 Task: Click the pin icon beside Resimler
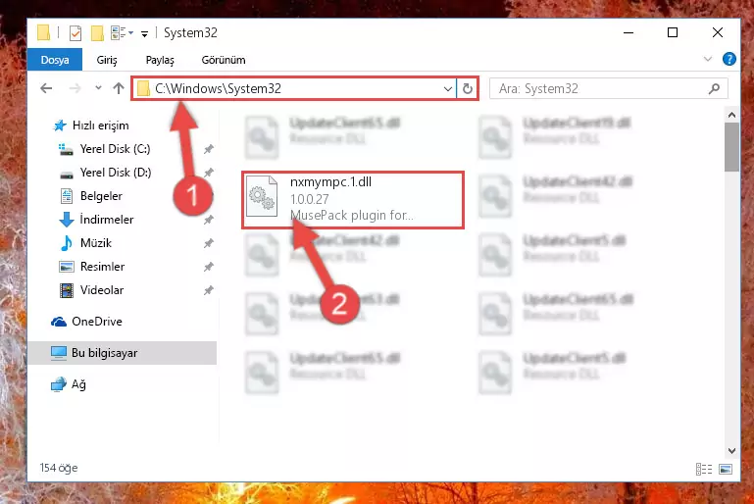tap(208, 268)
